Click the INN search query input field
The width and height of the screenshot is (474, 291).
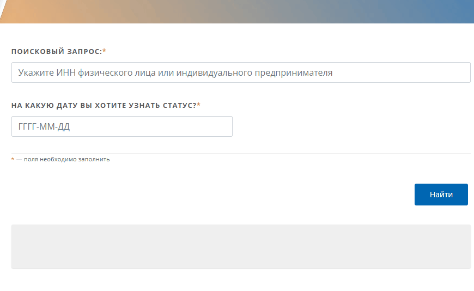240,72
